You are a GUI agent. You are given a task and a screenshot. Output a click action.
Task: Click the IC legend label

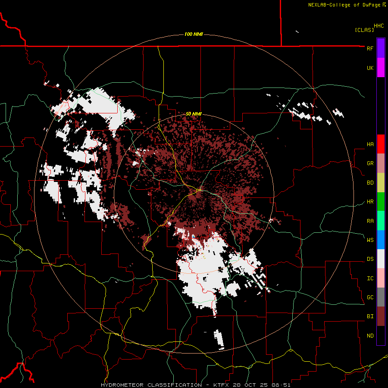pos(370,278)
